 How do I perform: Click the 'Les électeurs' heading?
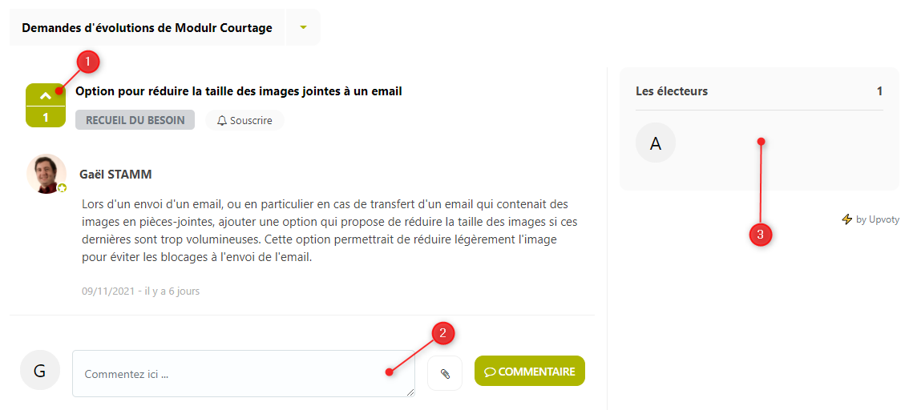[x=671, y=91]
